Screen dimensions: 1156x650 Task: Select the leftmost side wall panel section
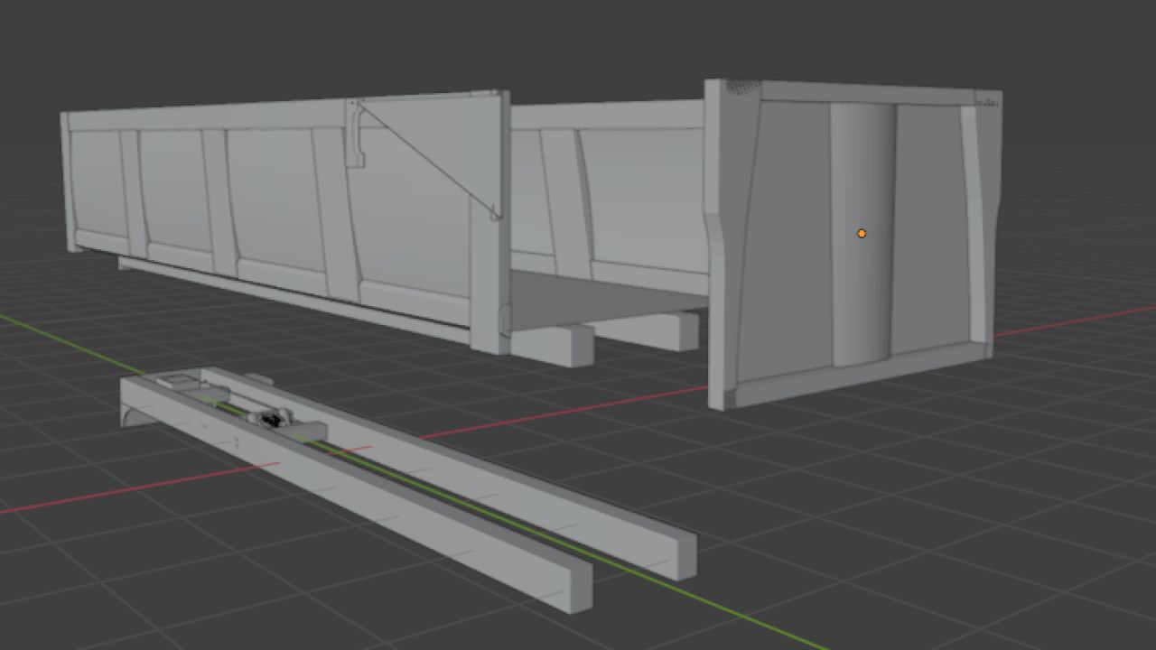[97, 185]
